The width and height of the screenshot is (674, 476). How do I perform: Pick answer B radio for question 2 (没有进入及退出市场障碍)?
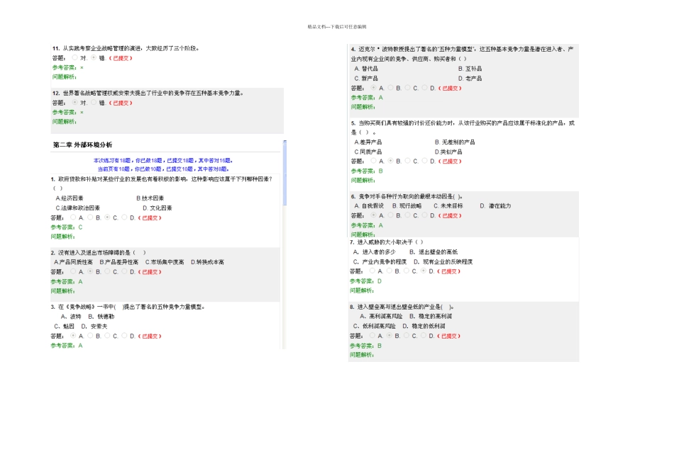pos(90,271)
